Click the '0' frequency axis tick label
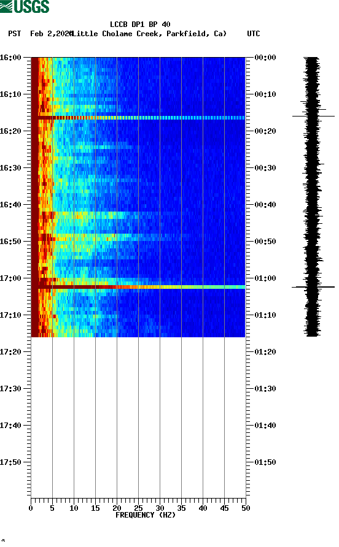 point(31,508)
